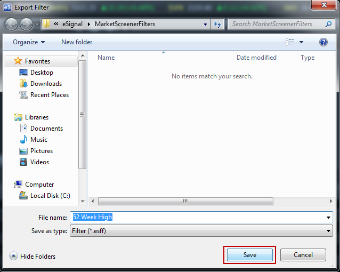Click the file list horizontal scrollbar thumb
This screenshot has width=340, height=272.
coord(185,201)
